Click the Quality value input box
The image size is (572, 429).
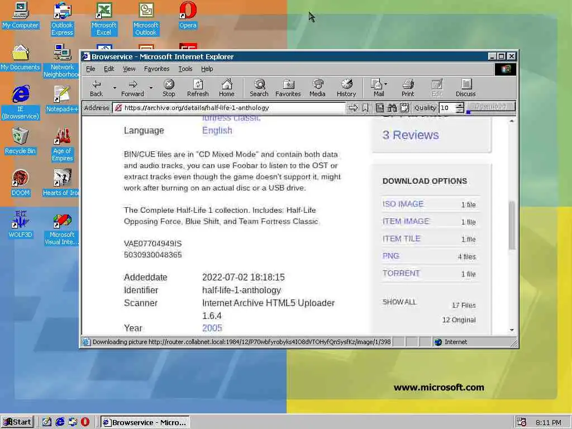(x=447, y=108)
